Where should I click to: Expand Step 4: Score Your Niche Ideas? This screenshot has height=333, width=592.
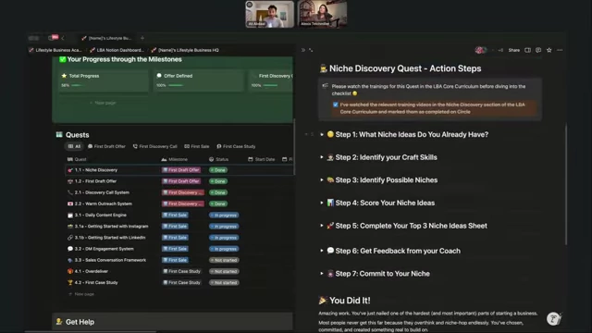coord(322,203)
